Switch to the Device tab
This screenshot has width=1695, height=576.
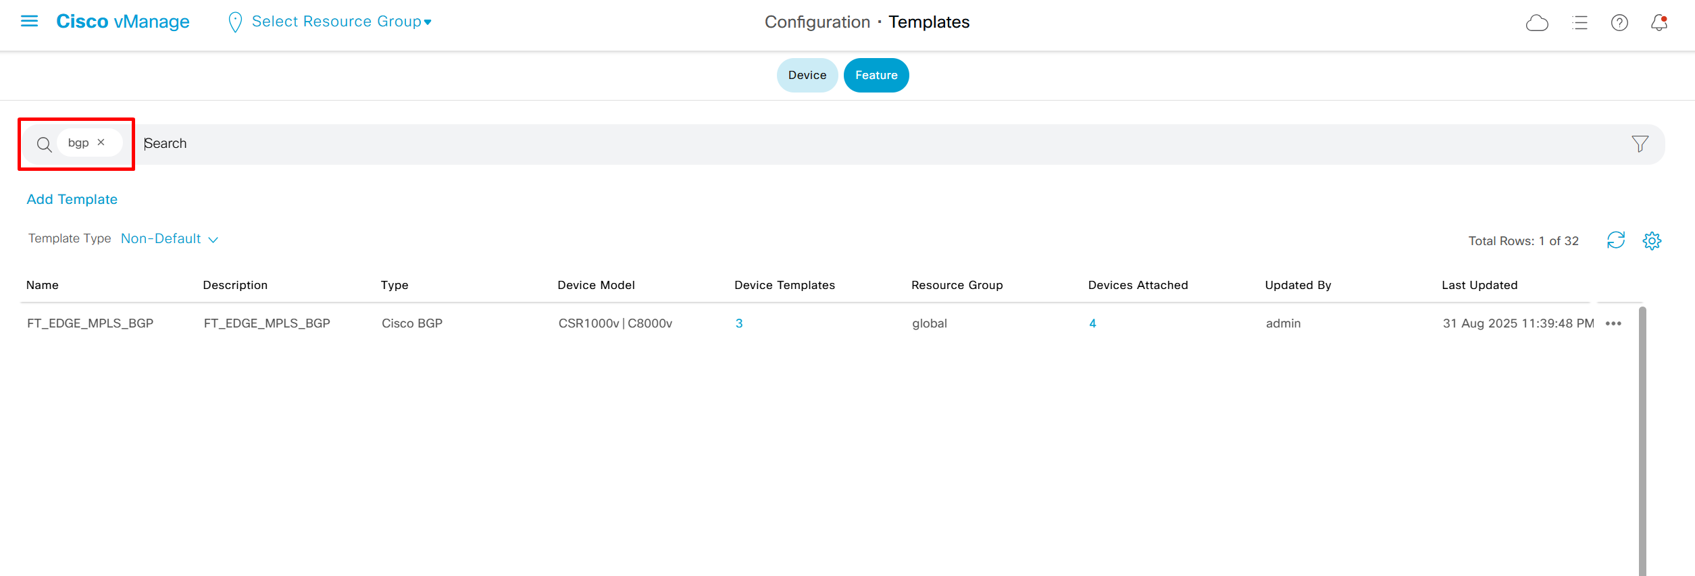[807, 75]
